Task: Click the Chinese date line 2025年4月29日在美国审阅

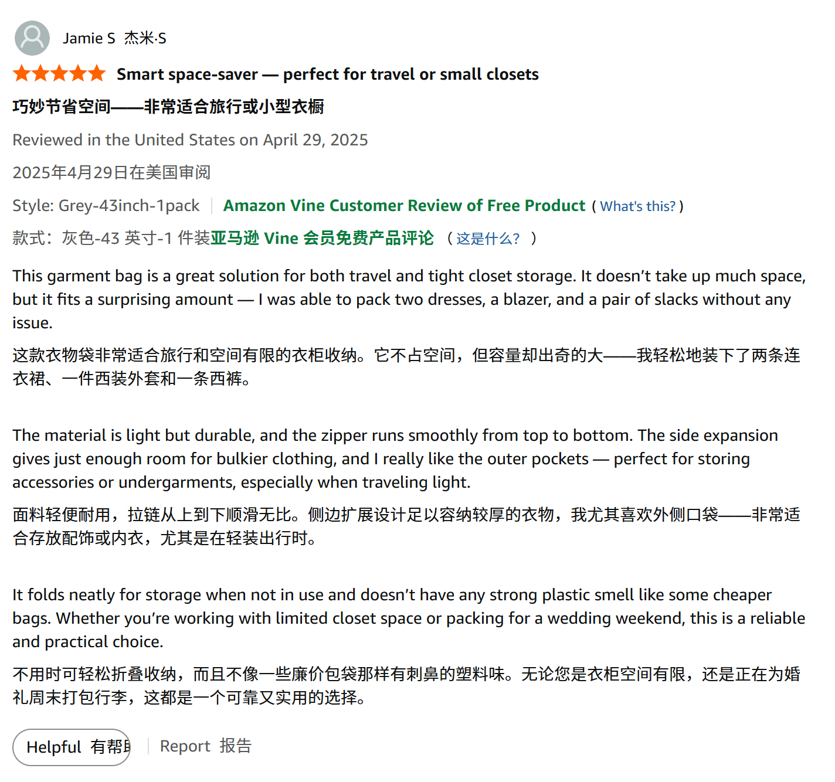Action: (x=111, y=172)
